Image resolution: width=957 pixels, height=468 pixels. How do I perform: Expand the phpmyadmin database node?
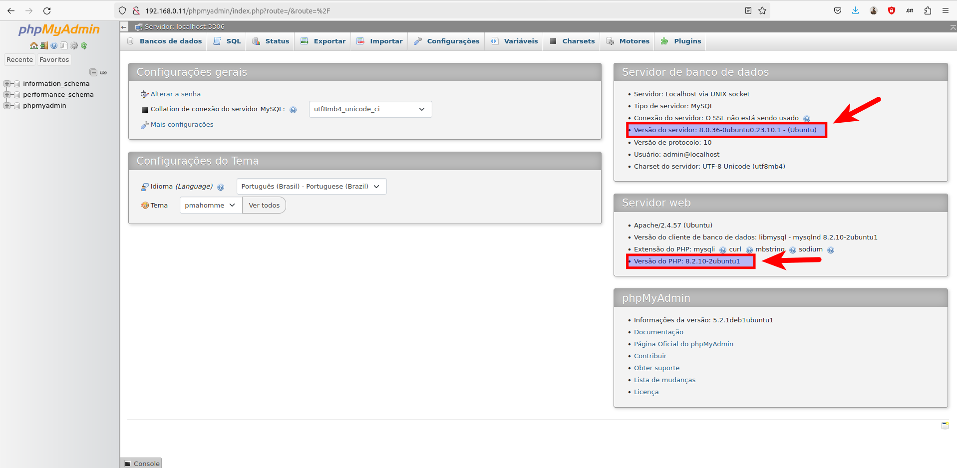click(7, 106)
